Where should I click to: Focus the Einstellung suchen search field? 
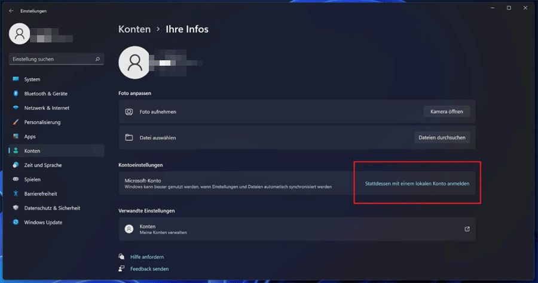pos(56,59)
